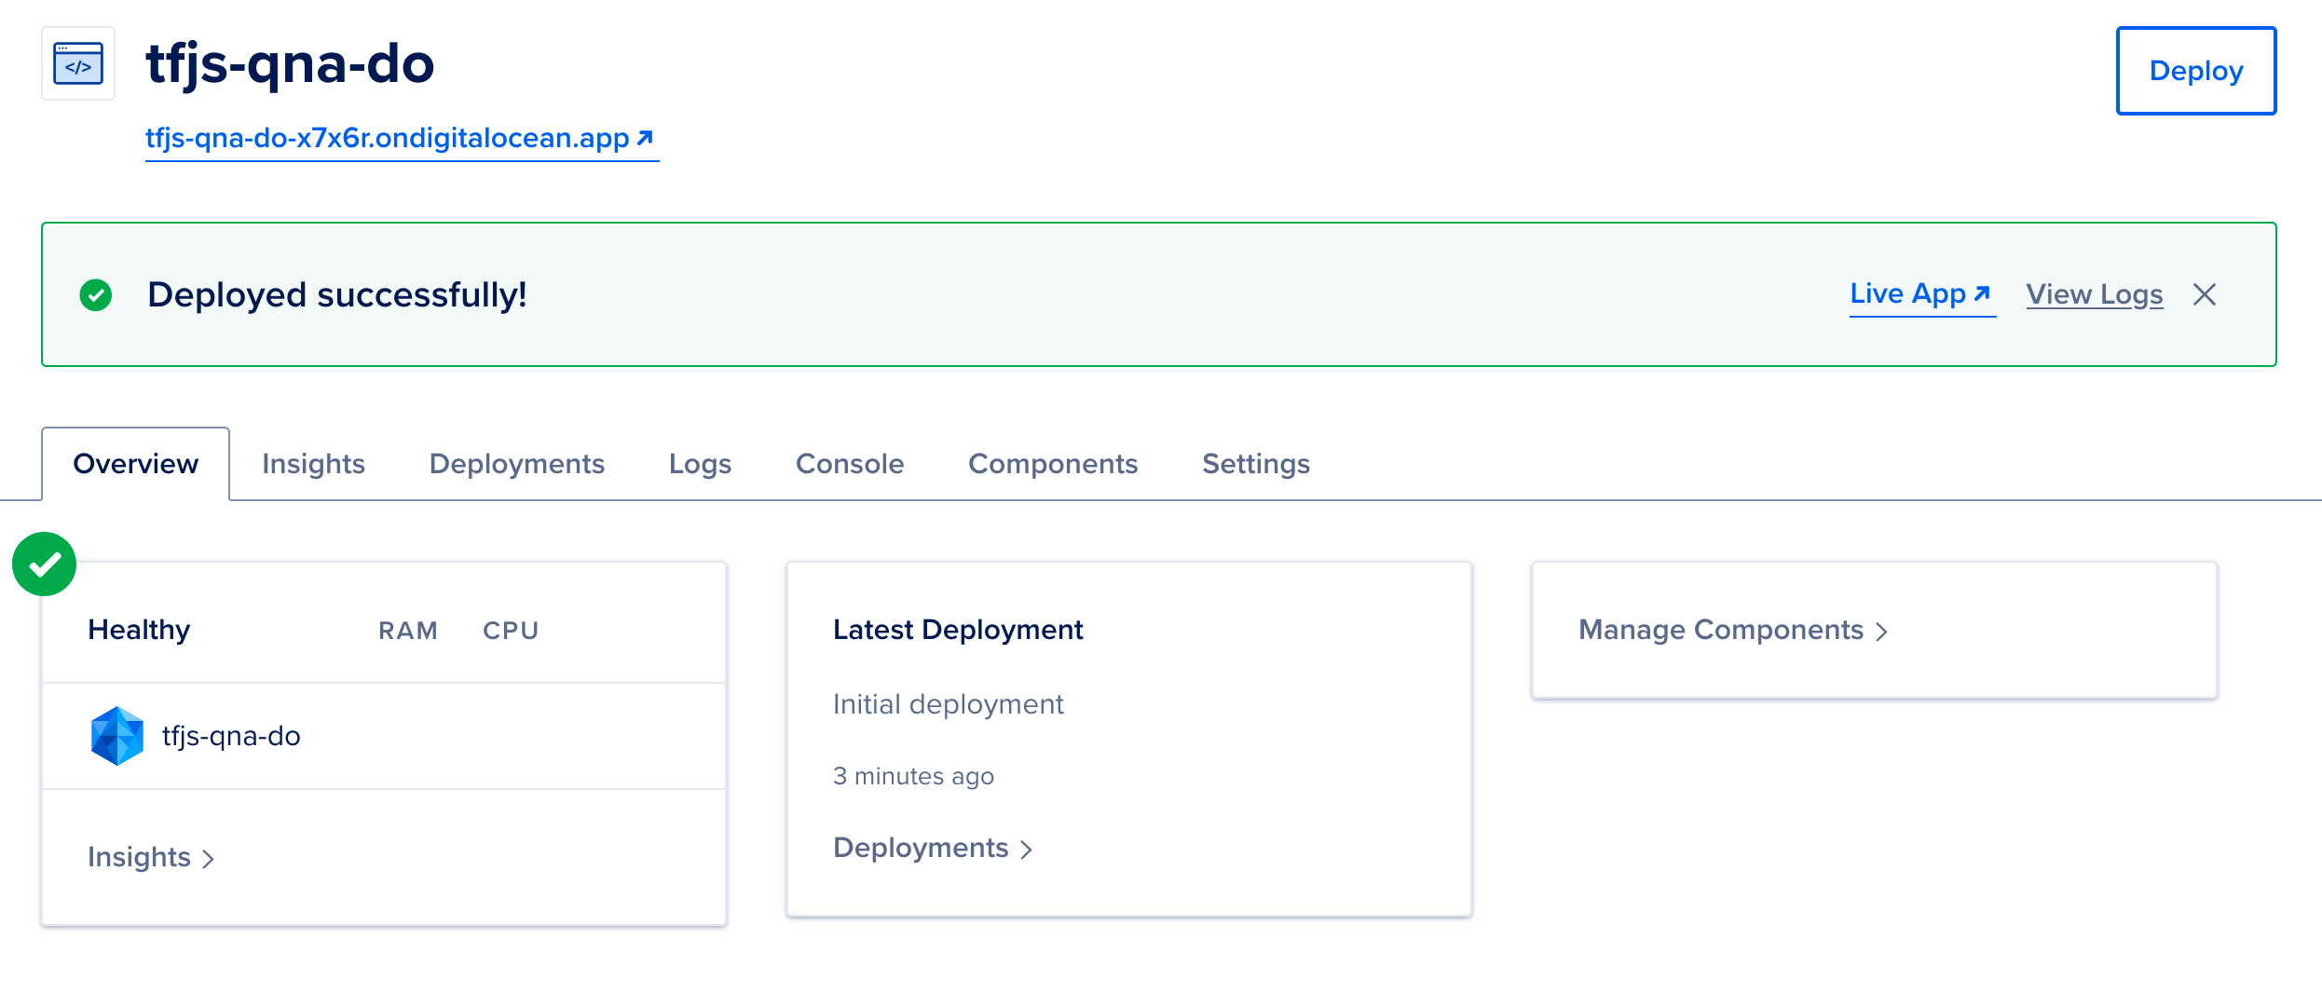Click the 'Healthy' status heading
Image resolution: width=2322 pixels, height=993 pixels.
(139, 630)
